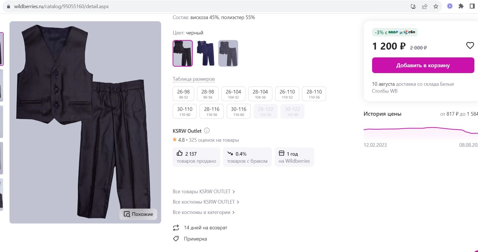Viewport: 478px width, 252px height.
Task: Choose size 30-116
Action: click(238, 111)
